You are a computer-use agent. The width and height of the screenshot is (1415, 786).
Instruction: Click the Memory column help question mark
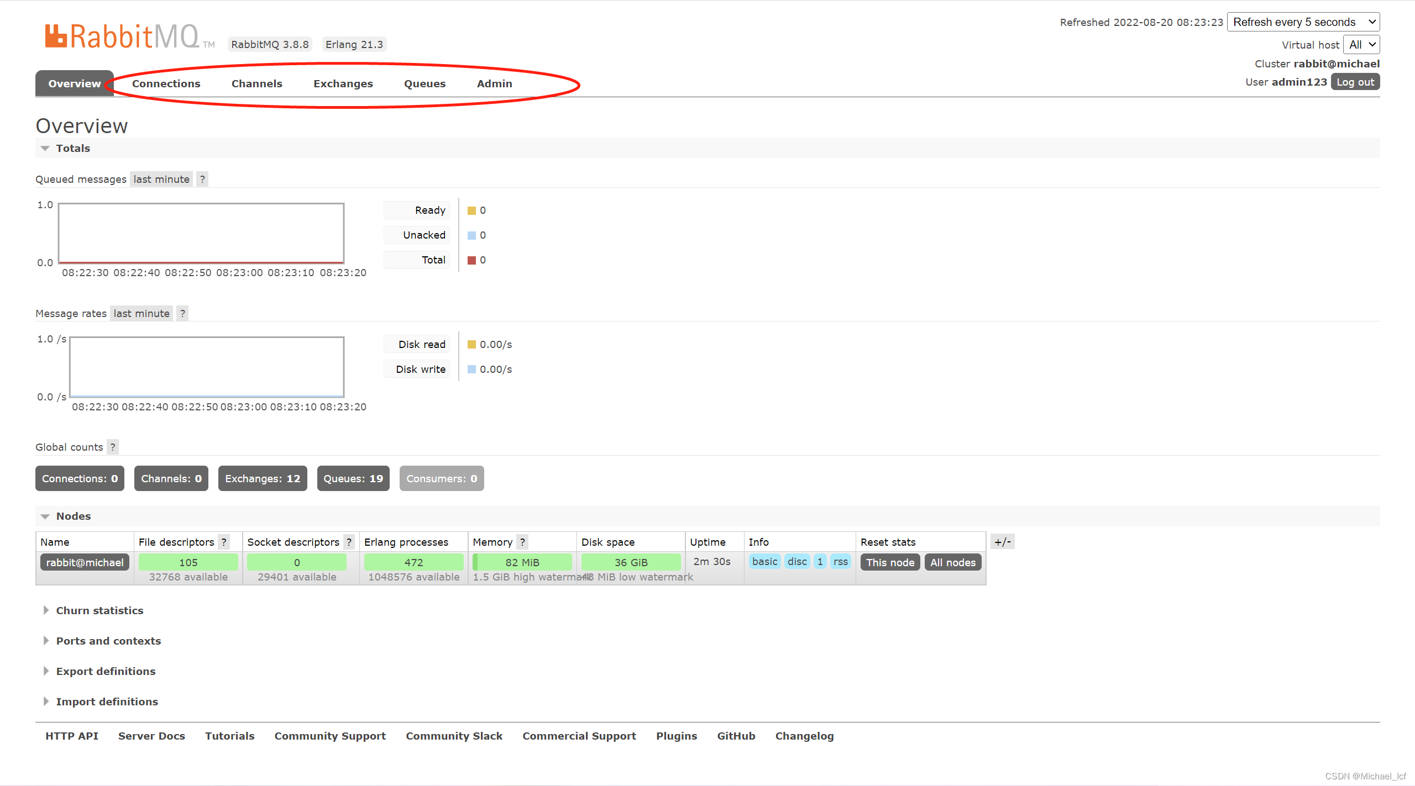click(x=522, y=542)
